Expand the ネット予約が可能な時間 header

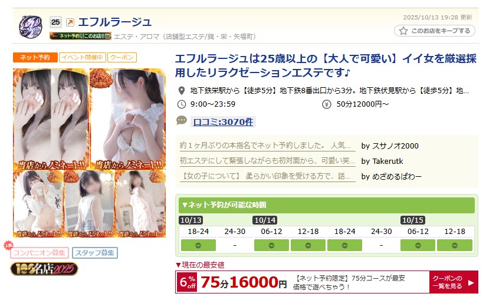[x=327, y=205]
